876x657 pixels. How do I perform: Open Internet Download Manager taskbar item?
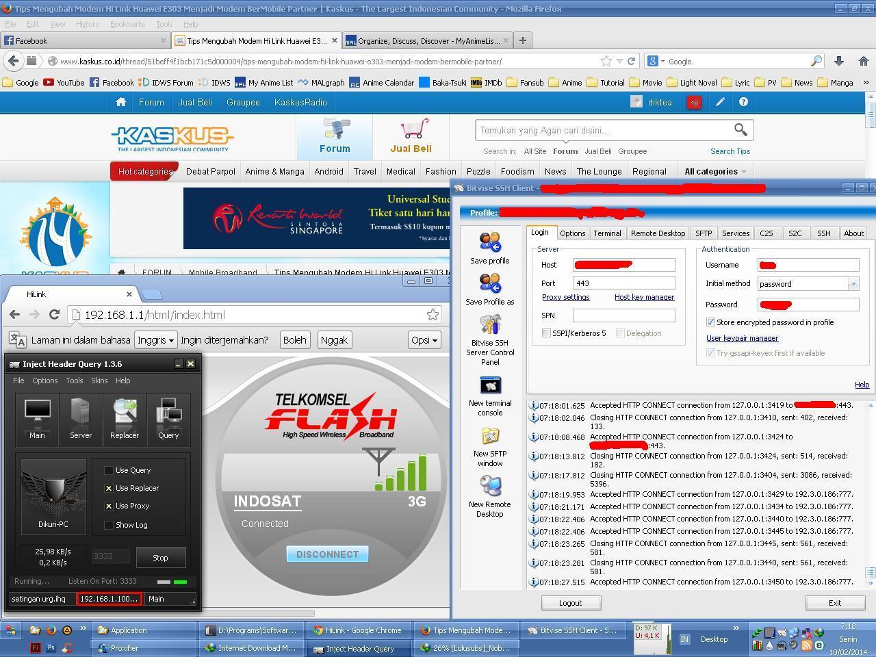coord(251,648)
